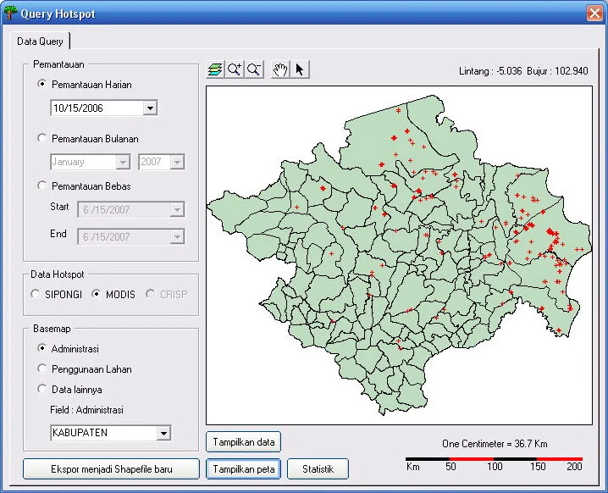This screenshot has width=608, height=493.
Task: Enable Penggunaan Lahan basemap option
Action: pyautogui.click(x=42, y=368)
